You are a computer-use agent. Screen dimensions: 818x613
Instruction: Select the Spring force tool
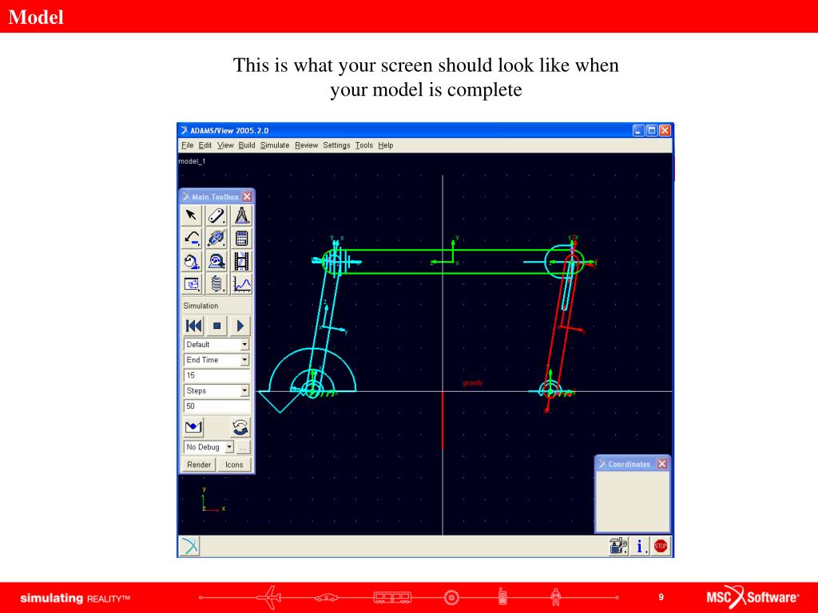pyautogui.click(x=216, y=284)
